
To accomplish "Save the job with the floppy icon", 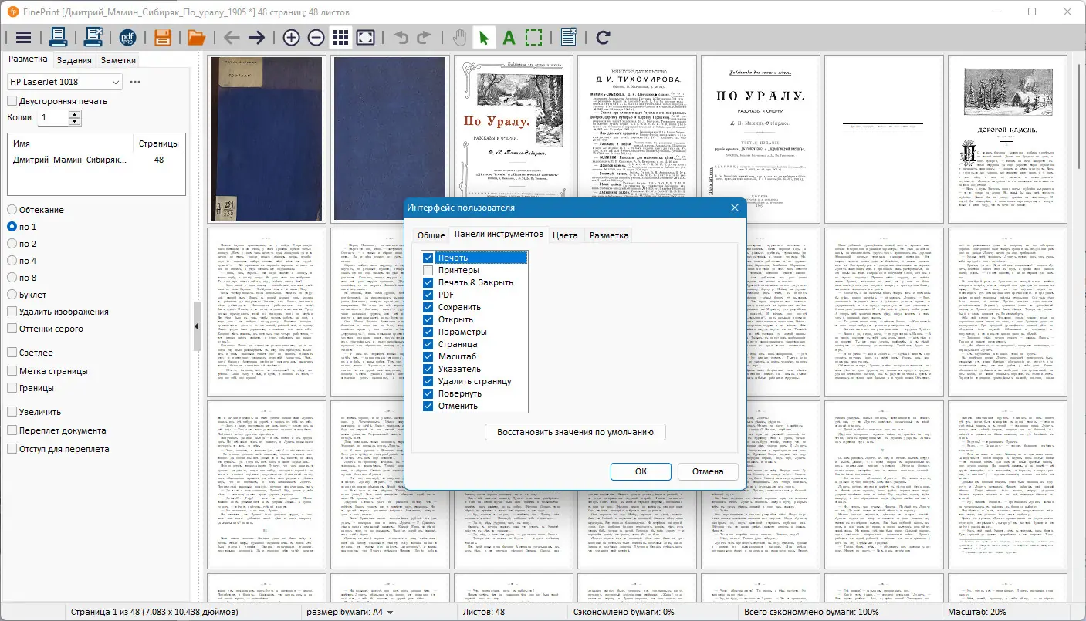I will click(x=163, y=37).
